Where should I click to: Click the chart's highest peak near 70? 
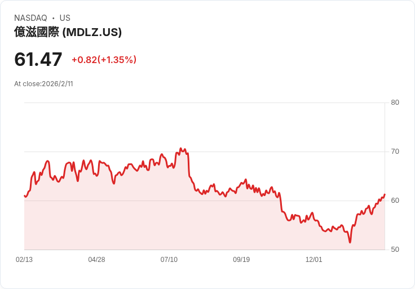(181, 148)
